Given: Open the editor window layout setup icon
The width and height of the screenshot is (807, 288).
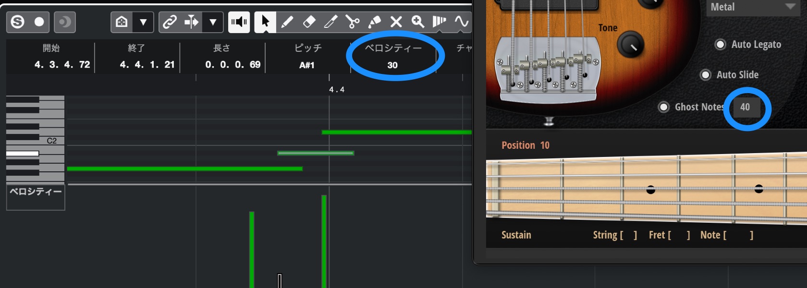Looking at the screenshot, I should (x=122, y=22).
